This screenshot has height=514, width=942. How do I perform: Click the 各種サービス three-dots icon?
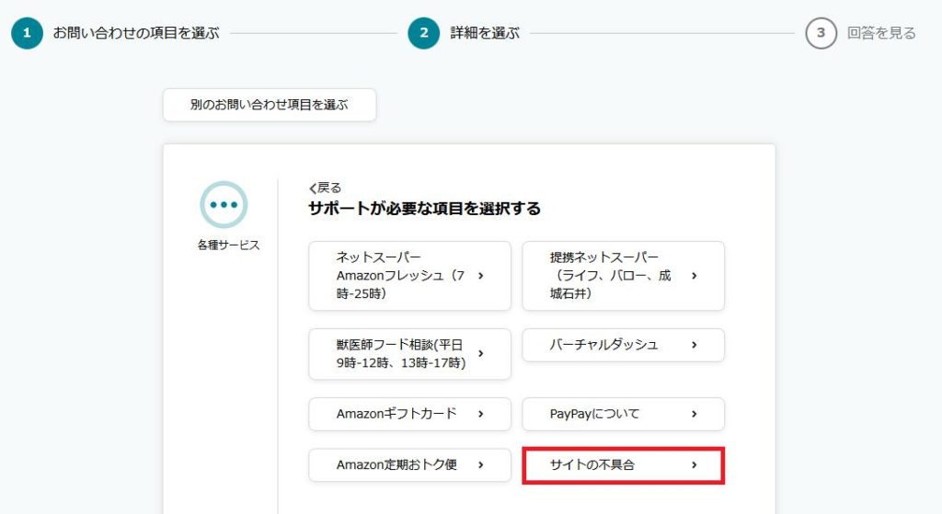[x=224, y=205]
